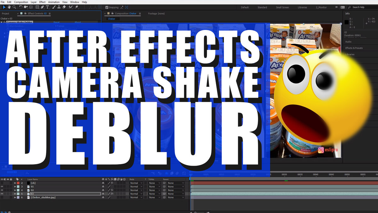
Task: Open the Composition menu
Action: [x=21, y=2]
